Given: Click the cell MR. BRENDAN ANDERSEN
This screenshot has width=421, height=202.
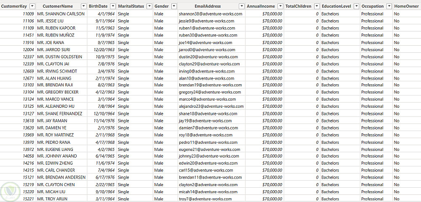Looking at the screenshot, I should point(62,177).
